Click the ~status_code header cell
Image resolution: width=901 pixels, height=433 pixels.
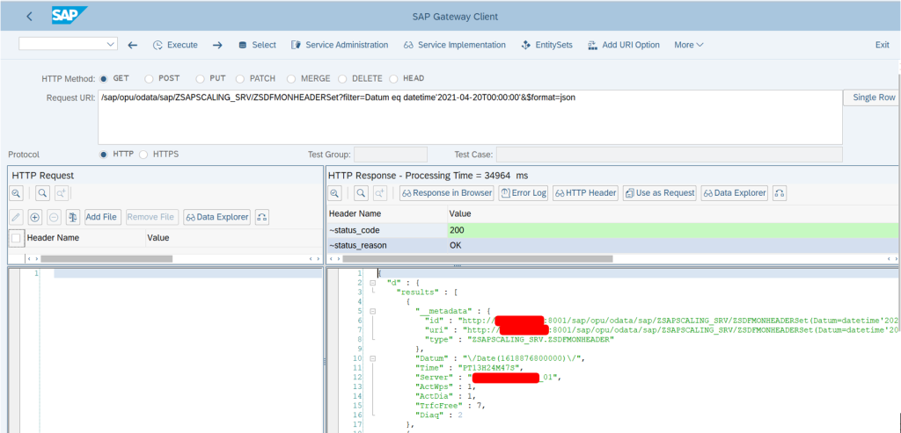click(x=387, y=230)
